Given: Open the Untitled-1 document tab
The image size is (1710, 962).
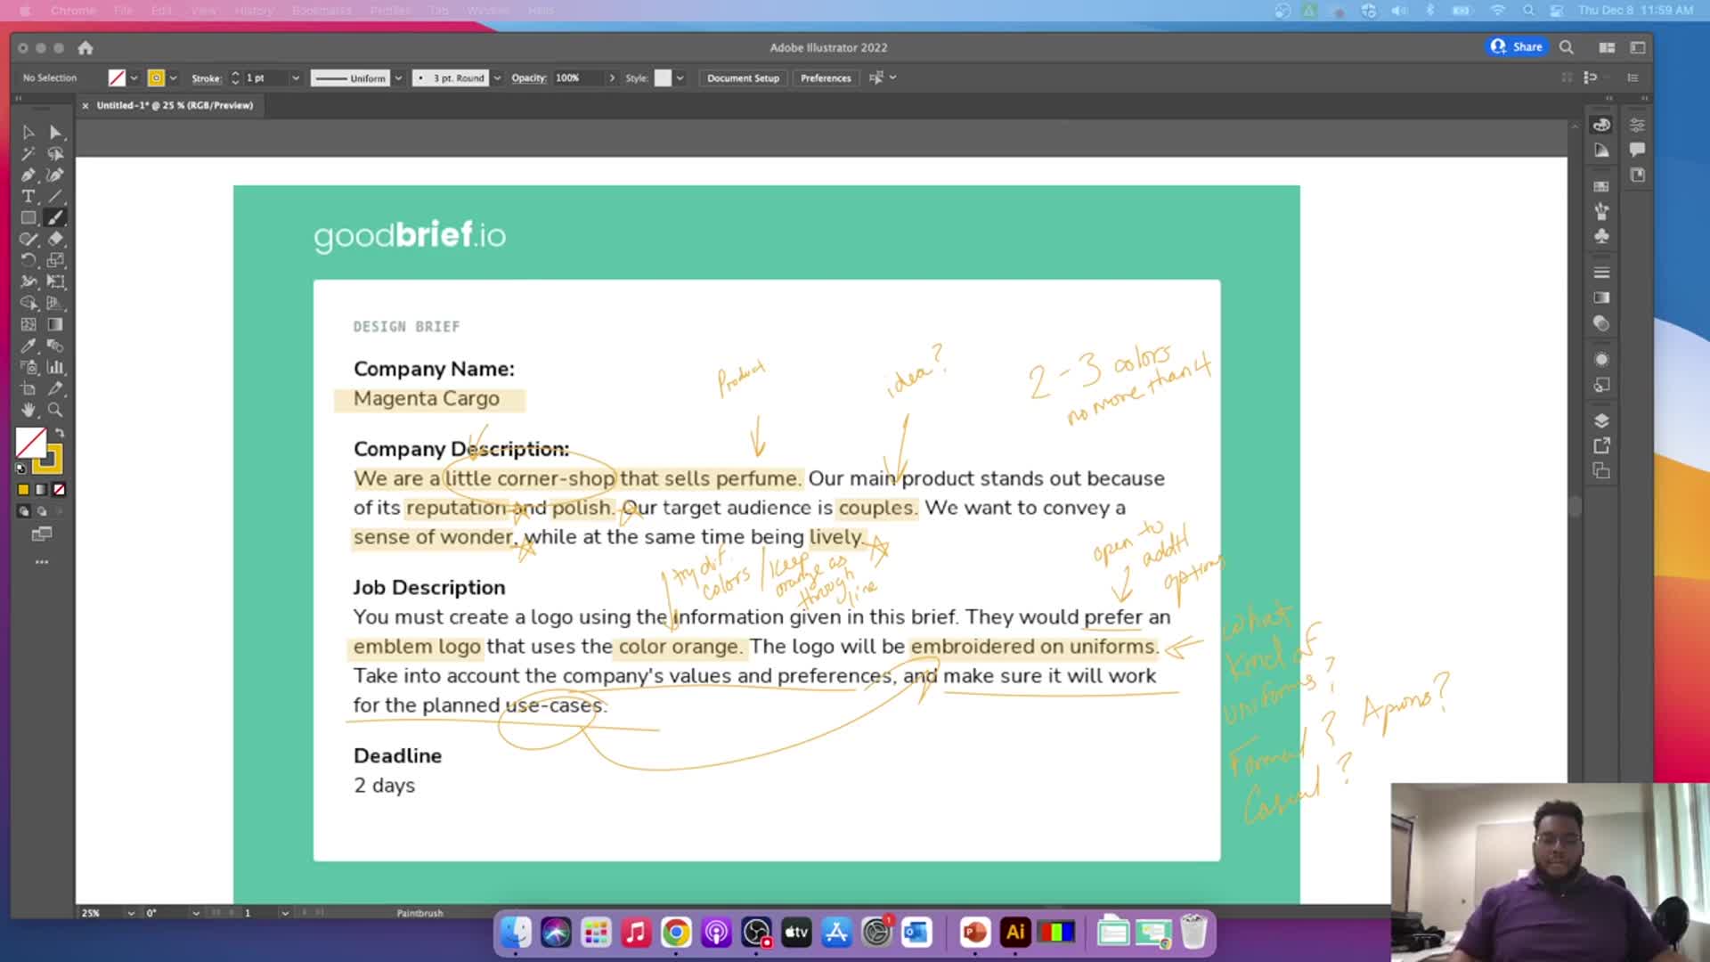Looking at the screenshot, I should 175,105.
